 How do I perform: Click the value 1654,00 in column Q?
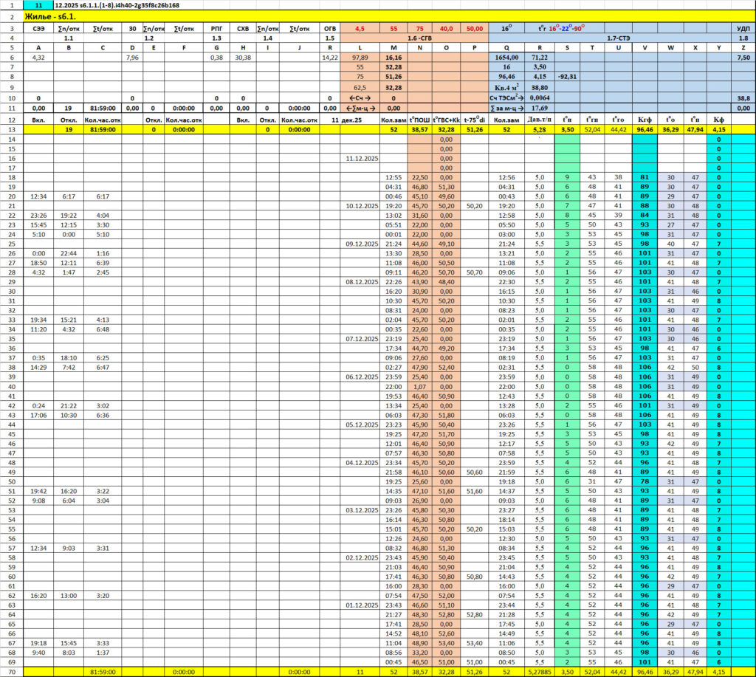[x=506, y=57]
